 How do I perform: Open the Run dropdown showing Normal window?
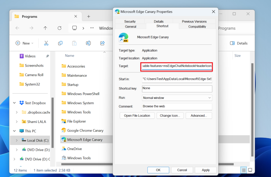177,98
